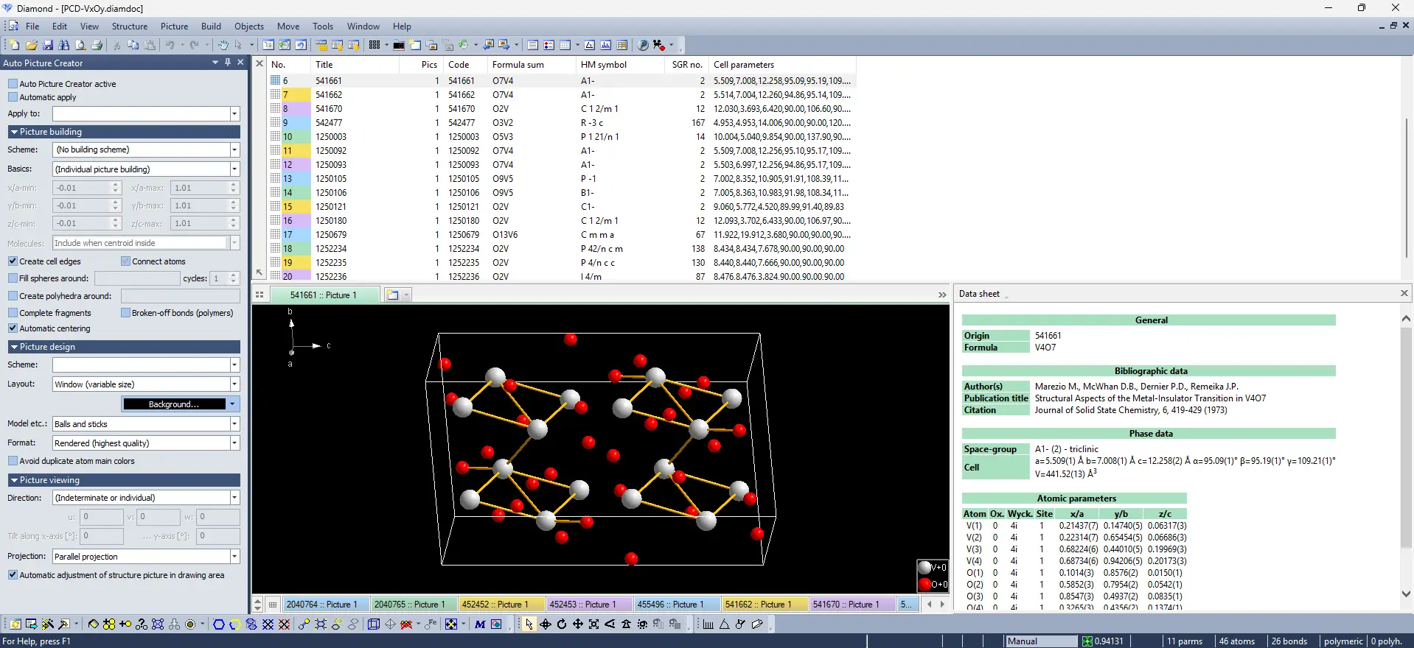Select the rotate tool in bottom toolbar
The image size is (1414, 648).
(562, 624)
